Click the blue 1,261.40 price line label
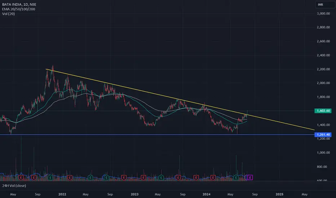Image resolution: width=336 pixels, height=198 pixels. pos(323,134)
